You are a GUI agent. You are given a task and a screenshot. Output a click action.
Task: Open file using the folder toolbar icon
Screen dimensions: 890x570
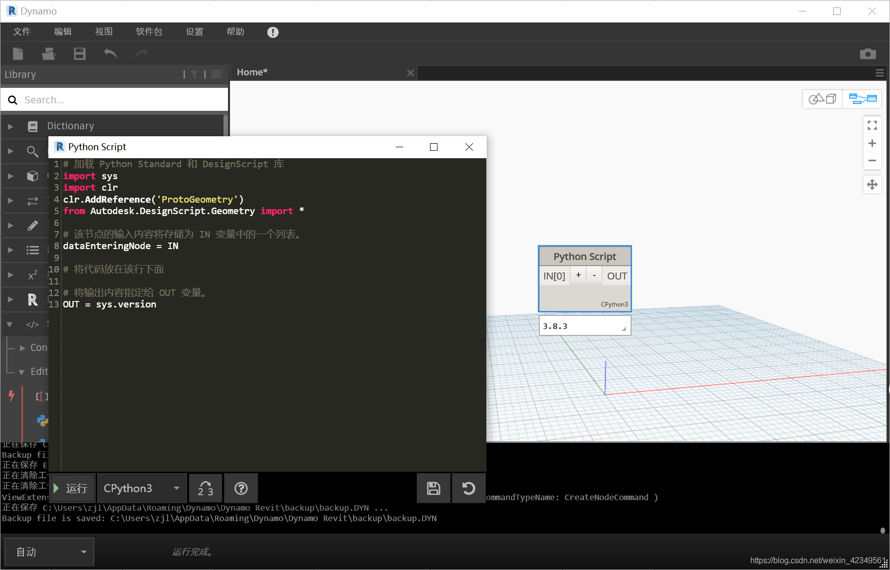pyautogui.click(x=48, y=53)
